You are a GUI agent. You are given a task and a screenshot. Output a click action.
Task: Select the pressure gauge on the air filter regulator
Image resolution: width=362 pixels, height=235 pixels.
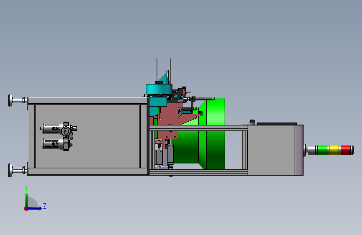pos(66,131)
